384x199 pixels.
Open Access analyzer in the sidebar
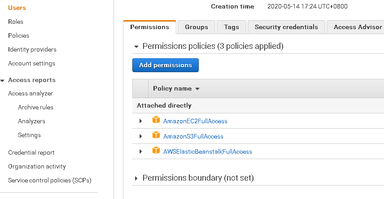31,94
